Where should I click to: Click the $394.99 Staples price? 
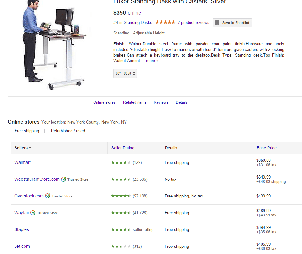pos(263,227)
